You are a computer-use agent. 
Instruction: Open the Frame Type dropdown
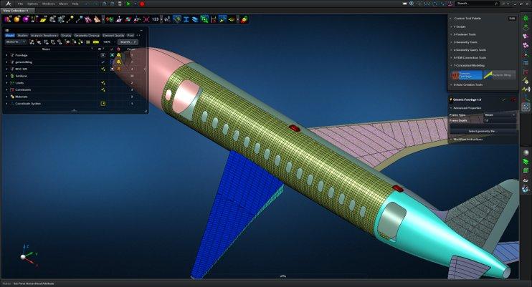click(x=498, y=115)
